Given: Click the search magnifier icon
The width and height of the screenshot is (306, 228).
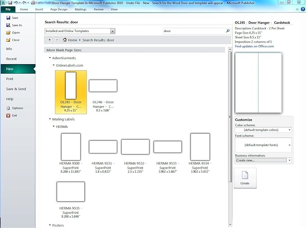Looking at the screenshot, I should click(x=228, y=31).
